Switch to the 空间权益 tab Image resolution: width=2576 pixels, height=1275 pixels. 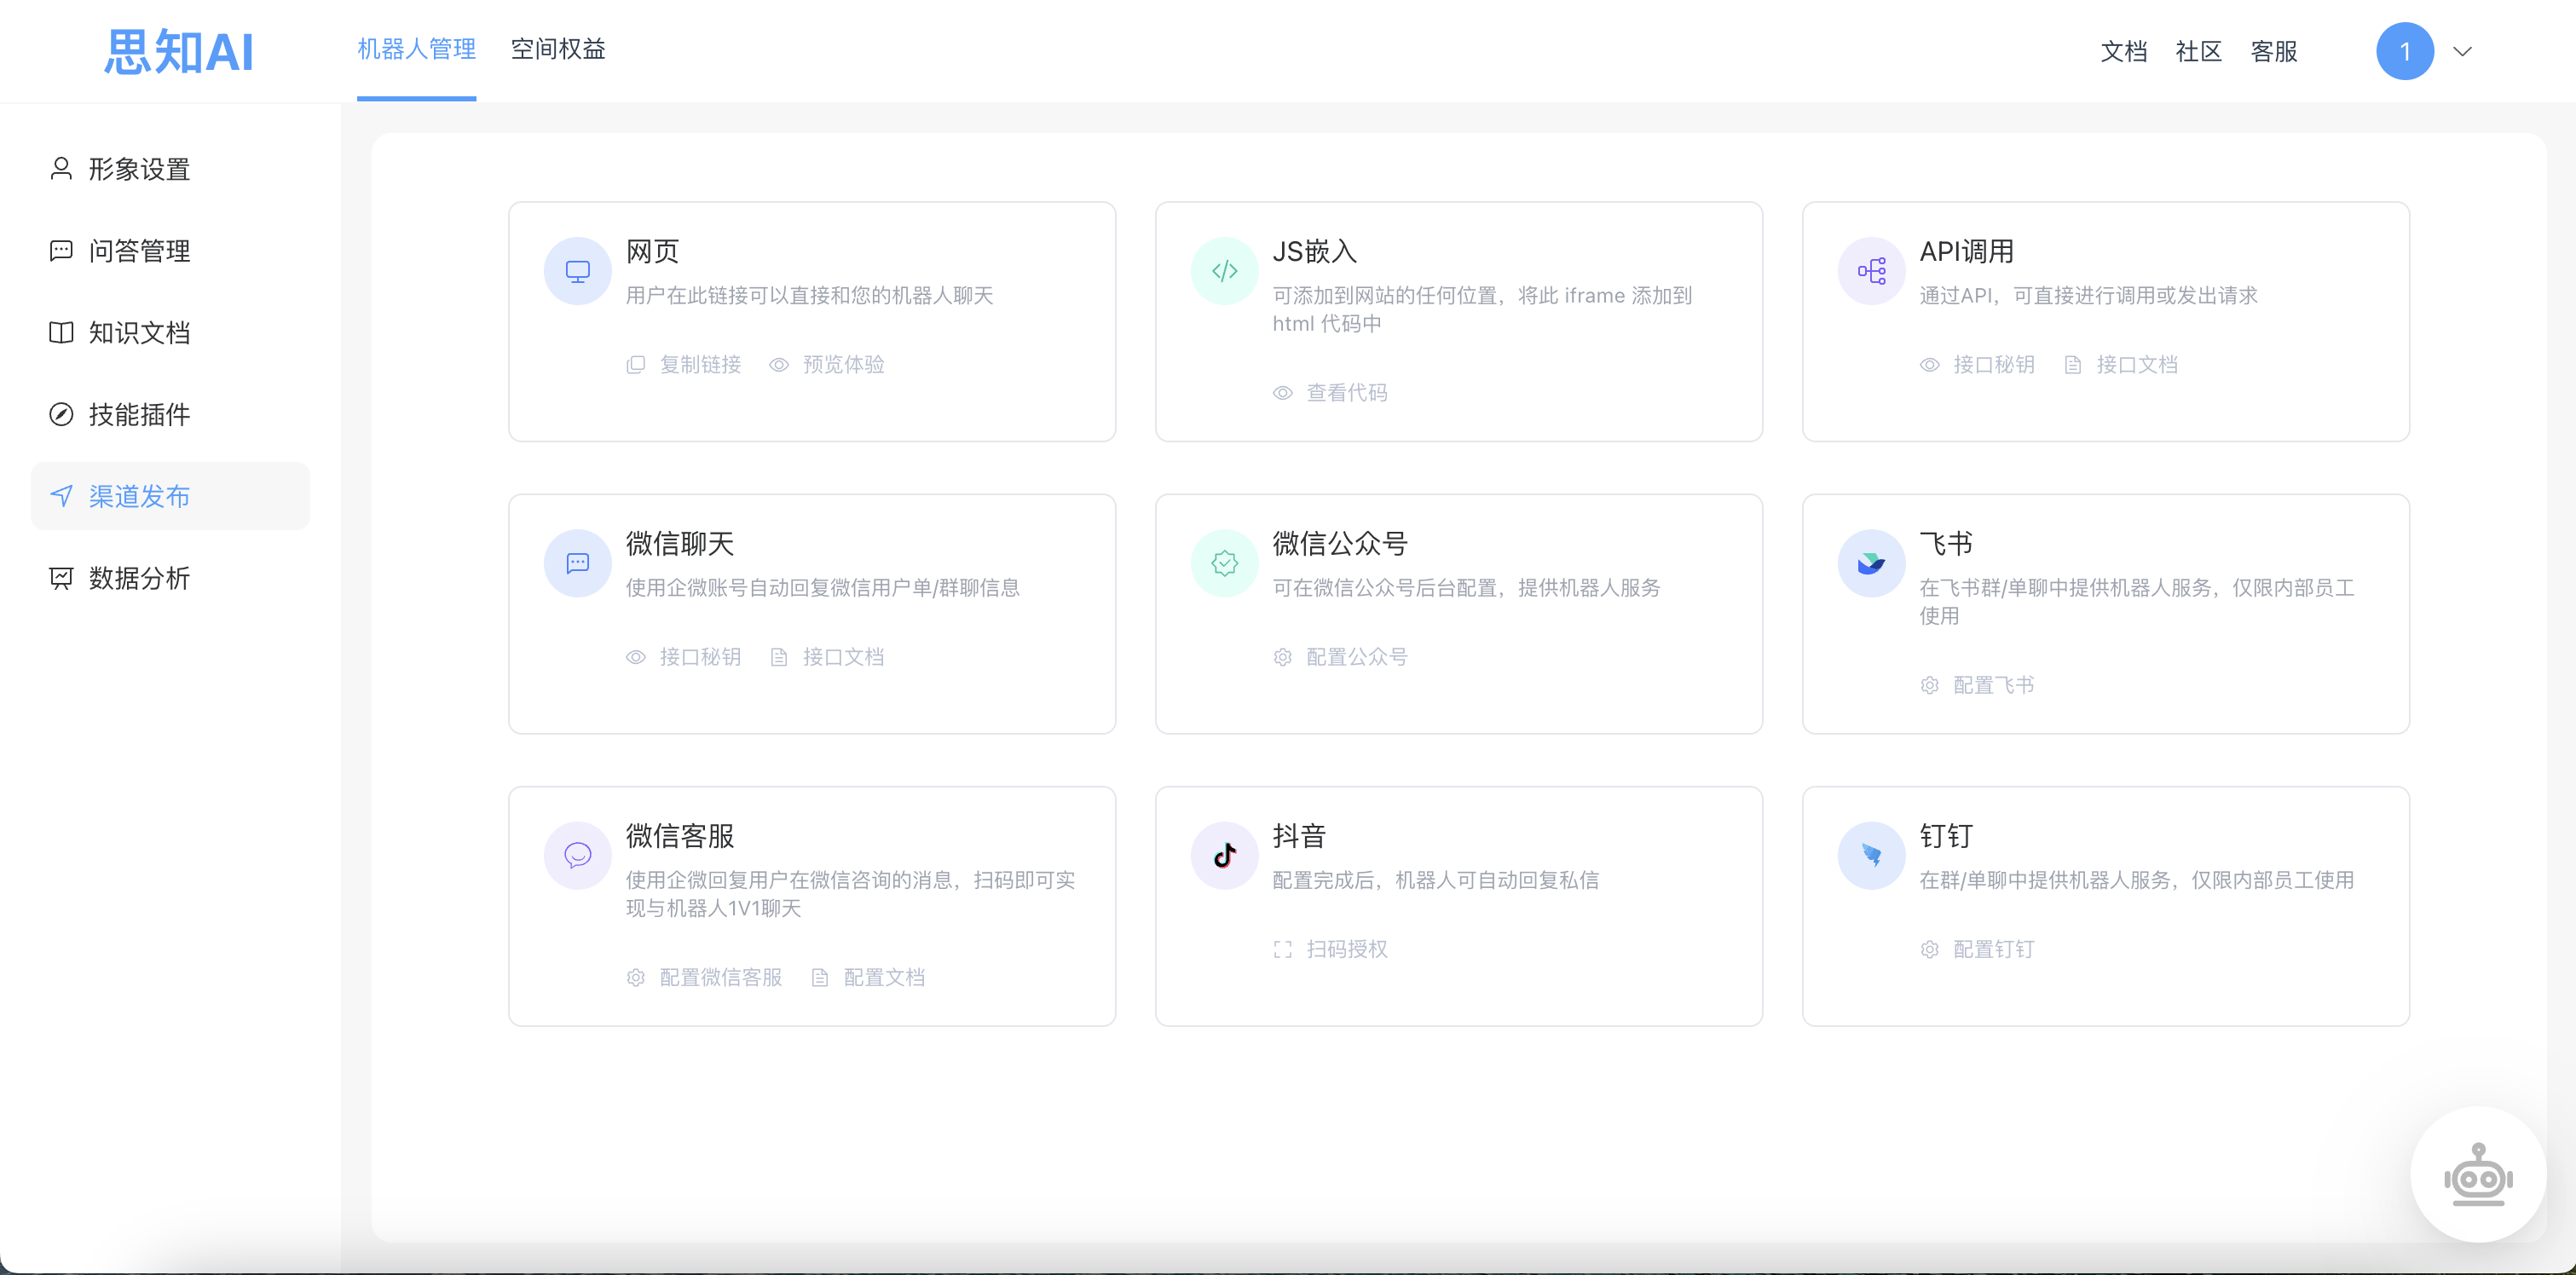(x=558, y=49)
